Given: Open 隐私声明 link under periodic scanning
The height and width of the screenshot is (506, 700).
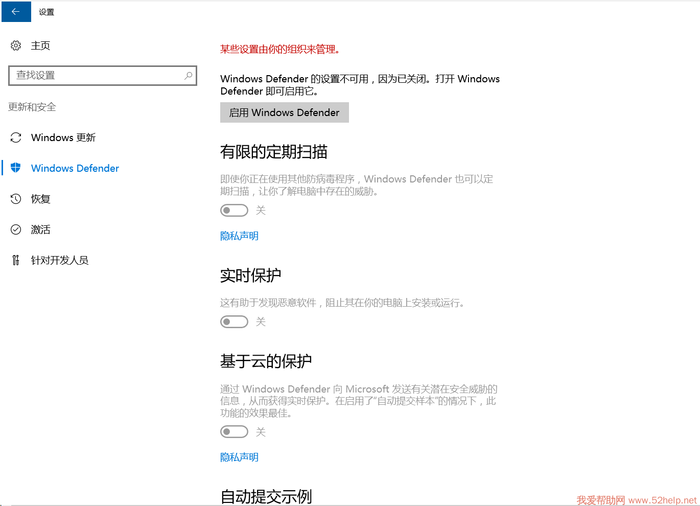Looking at the screenshot, I should point(239,236).
